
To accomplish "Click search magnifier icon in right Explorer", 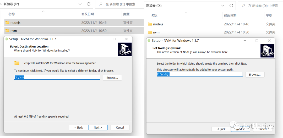I will click(243, 5).
